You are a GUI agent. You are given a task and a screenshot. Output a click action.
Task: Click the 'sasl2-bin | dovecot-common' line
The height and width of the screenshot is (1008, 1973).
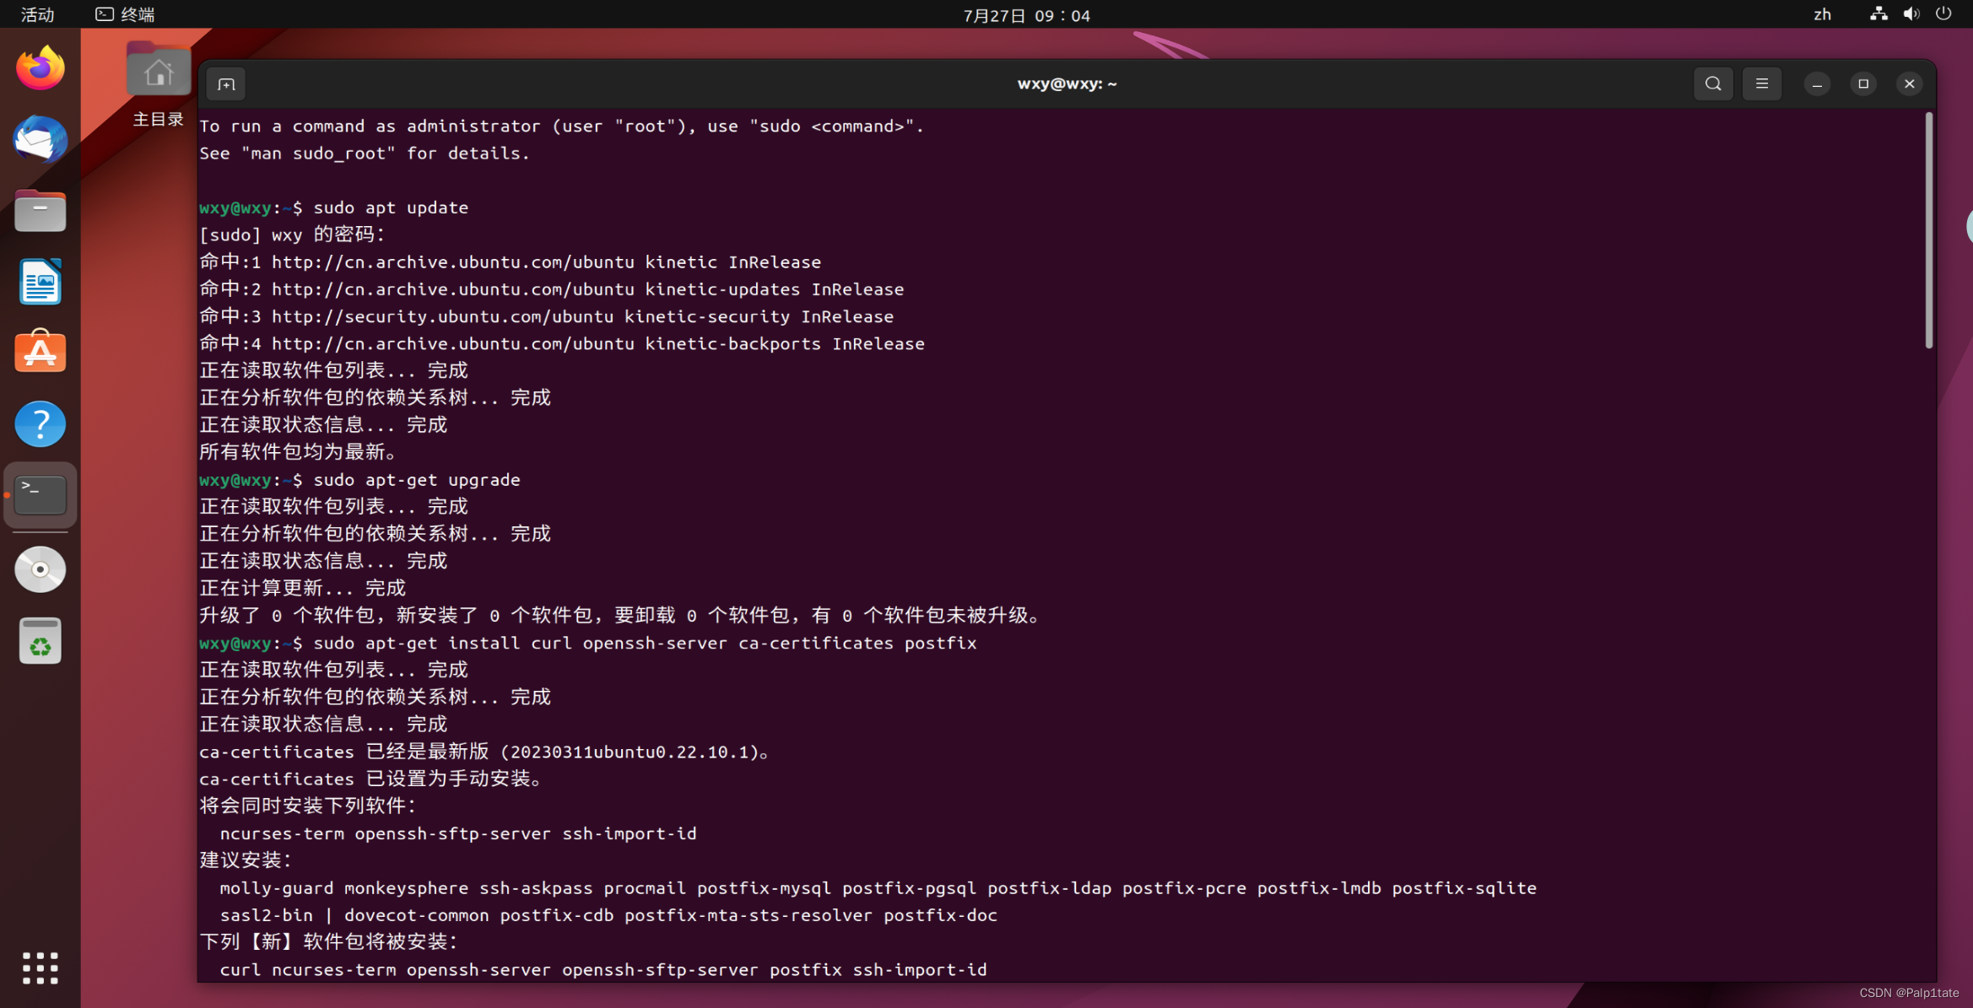coord(608,914)
